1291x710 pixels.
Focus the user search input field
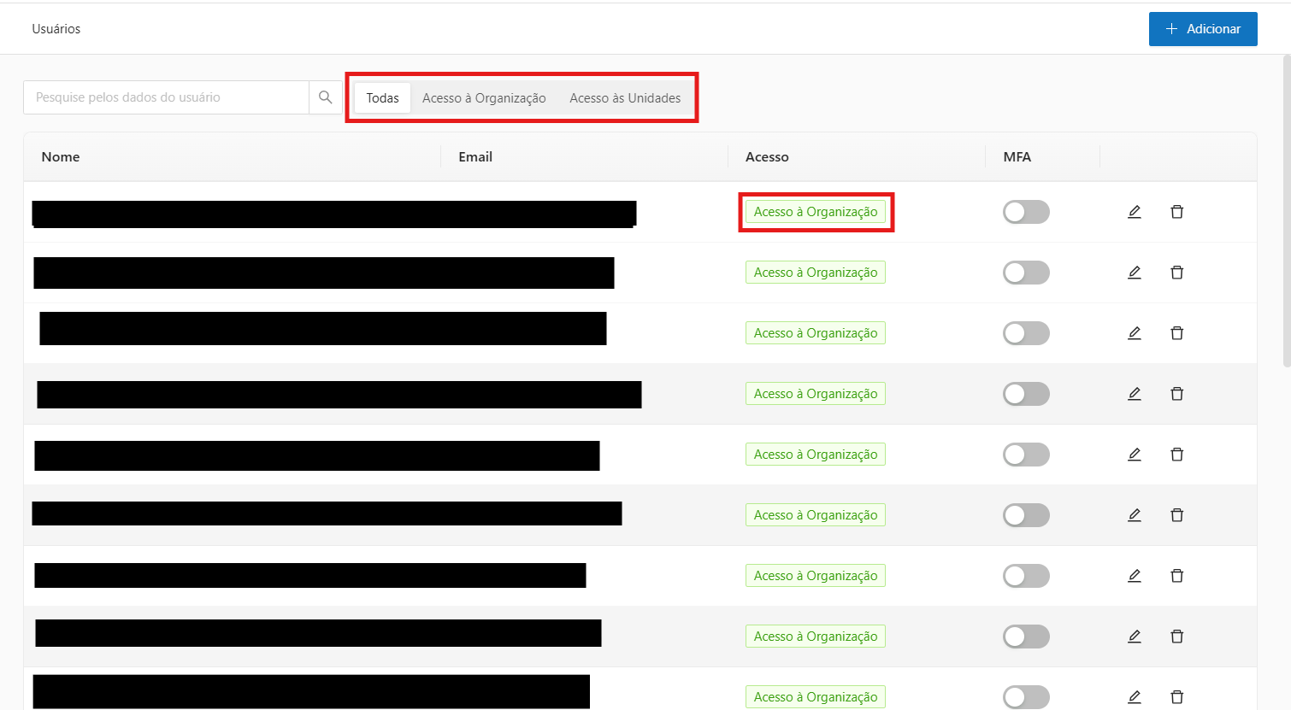[x=166, y=97]
